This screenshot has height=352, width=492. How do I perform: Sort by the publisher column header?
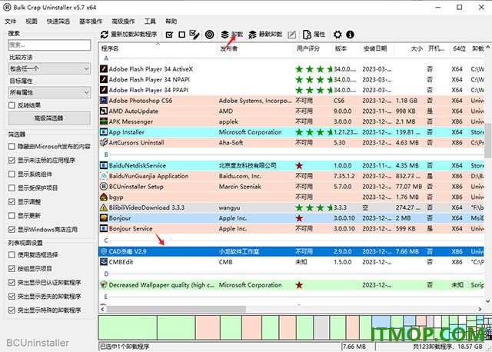point(255,48)
